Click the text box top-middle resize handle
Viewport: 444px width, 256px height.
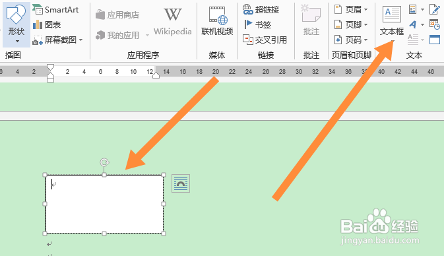[104, 175]
